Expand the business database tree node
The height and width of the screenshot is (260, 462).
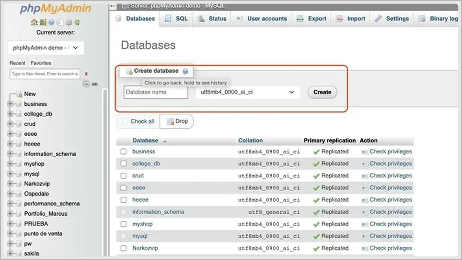coord(10,104)
